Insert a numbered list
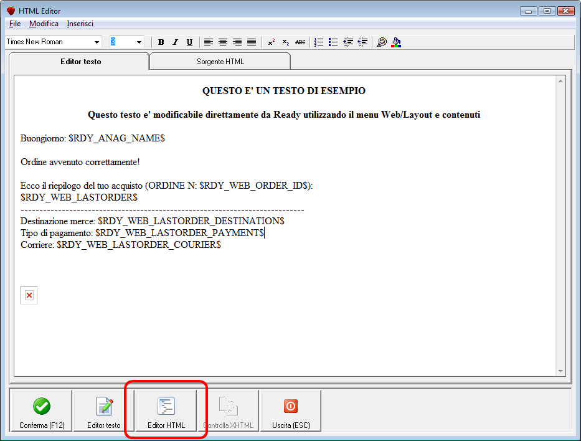Viewport: 581px width, 441px height. (319, 42)
